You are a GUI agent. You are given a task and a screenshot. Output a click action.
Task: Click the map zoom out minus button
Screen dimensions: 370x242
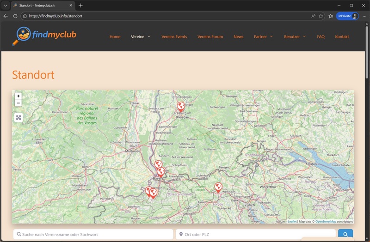(x=18, y=103)
